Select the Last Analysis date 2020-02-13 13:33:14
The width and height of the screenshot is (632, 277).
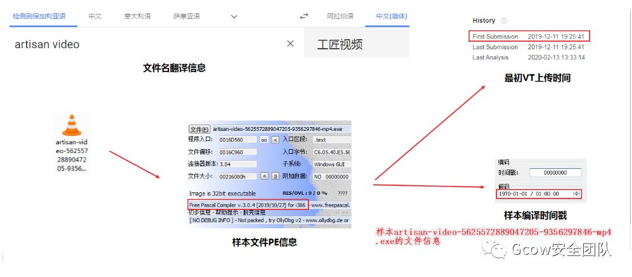556,58
